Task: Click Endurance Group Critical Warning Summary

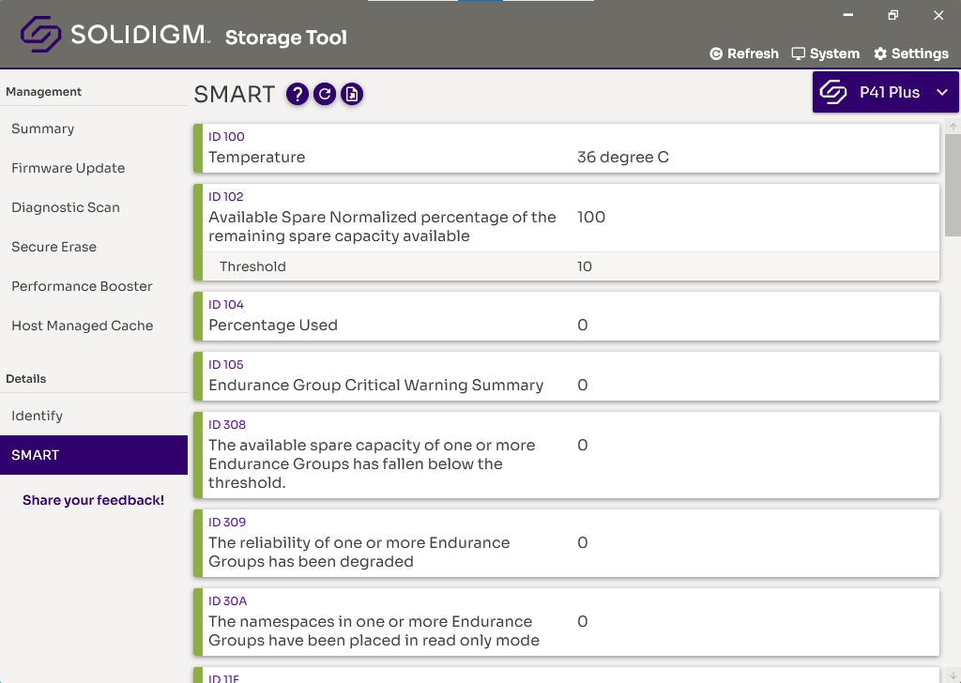Action: 375,386
